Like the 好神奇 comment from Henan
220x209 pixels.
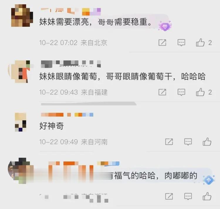tap(207, 141)
